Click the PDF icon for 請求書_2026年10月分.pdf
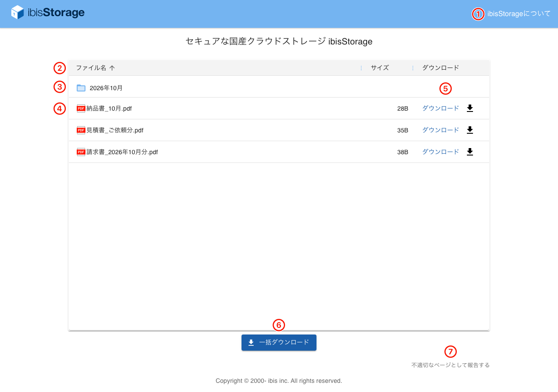The height and width of the screenshot is (392, 558). (x=81, y=152)
